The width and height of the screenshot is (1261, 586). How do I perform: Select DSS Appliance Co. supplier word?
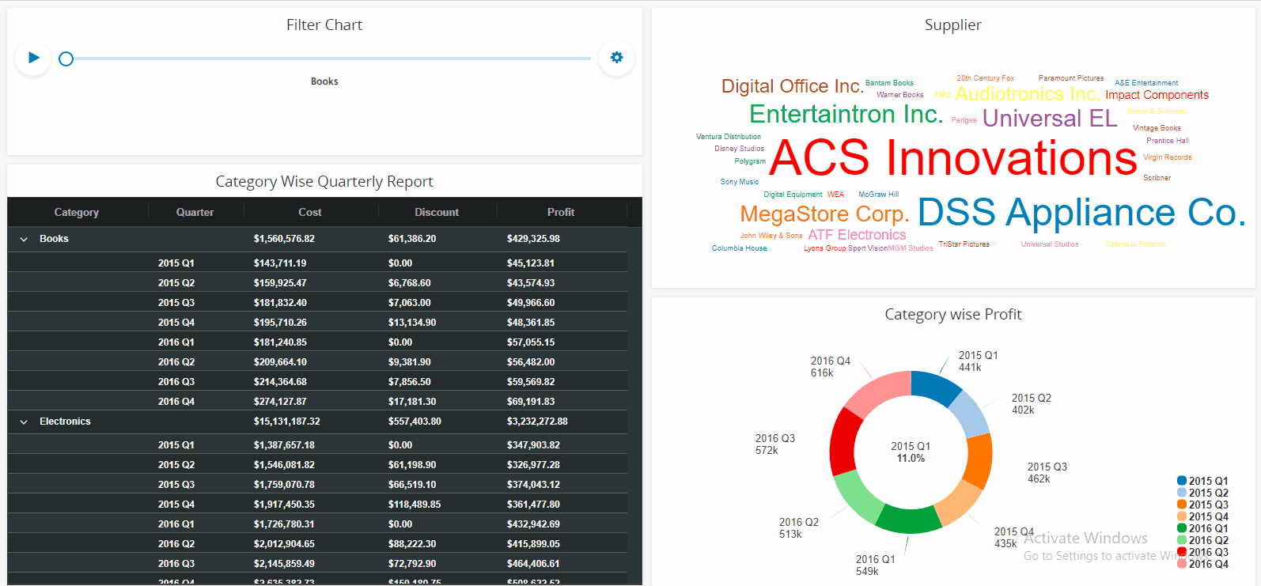click(x=1081, y=213)
